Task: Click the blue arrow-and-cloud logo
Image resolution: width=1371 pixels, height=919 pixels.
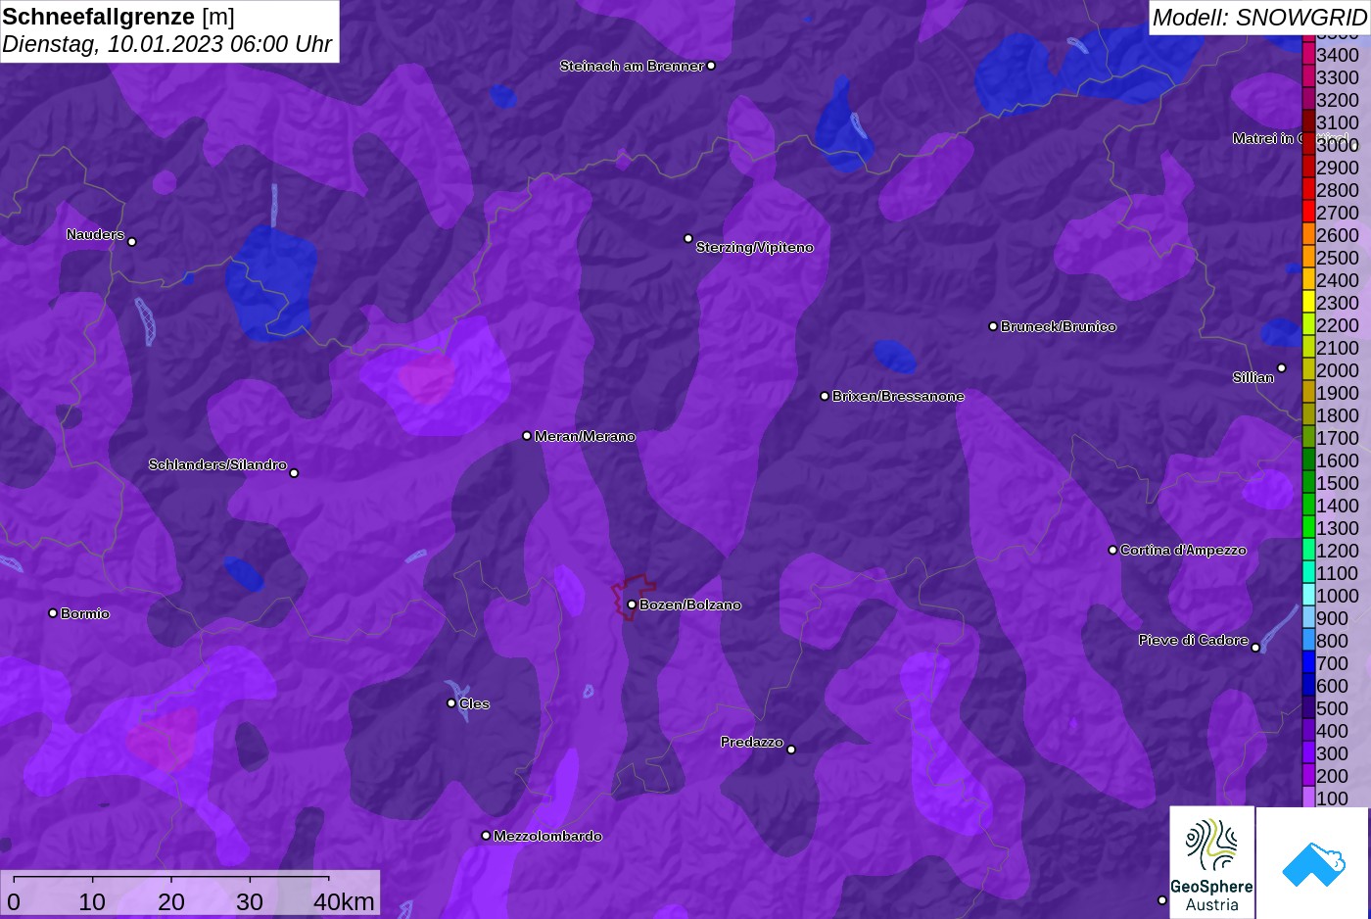Action: pos(1313,863)
